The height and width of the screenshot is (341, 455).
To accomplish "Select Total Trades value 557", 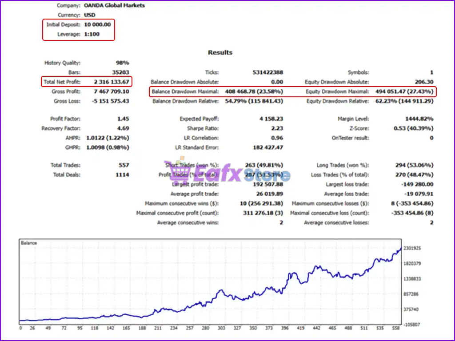I will coord(124,165).
